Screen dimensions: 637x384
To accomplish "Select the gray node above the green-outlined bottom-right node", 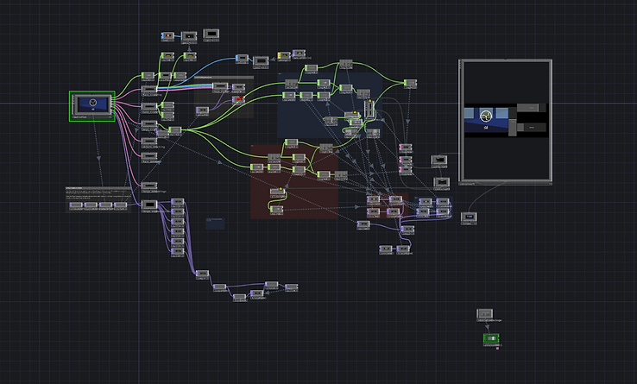I will 485,314.
